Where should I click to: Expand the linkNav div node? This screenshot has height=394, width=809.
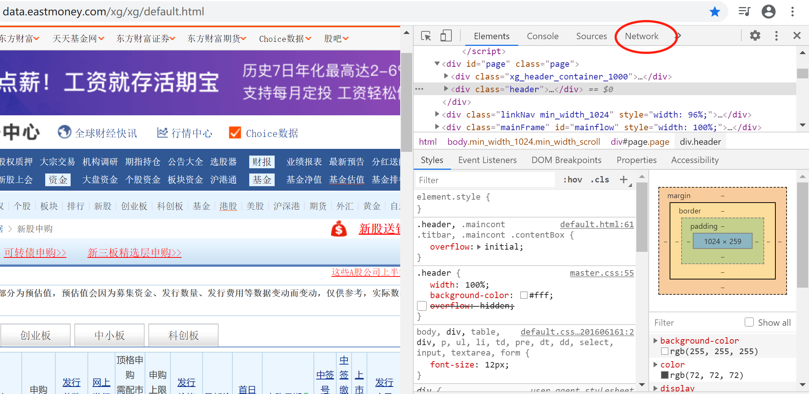click(437, 114)
